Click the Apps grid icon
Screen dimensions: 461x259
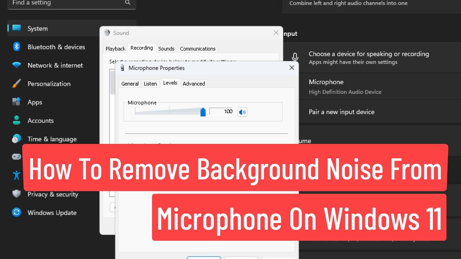coord(17,102)
